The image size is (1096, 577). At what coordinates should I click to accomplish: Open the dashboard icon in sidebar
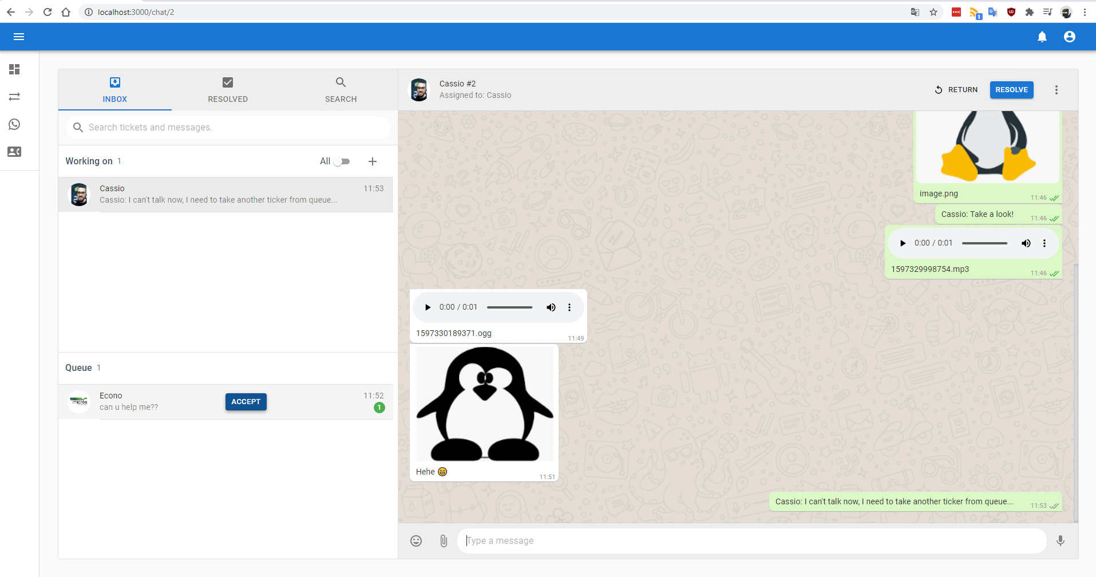[14, 69]
